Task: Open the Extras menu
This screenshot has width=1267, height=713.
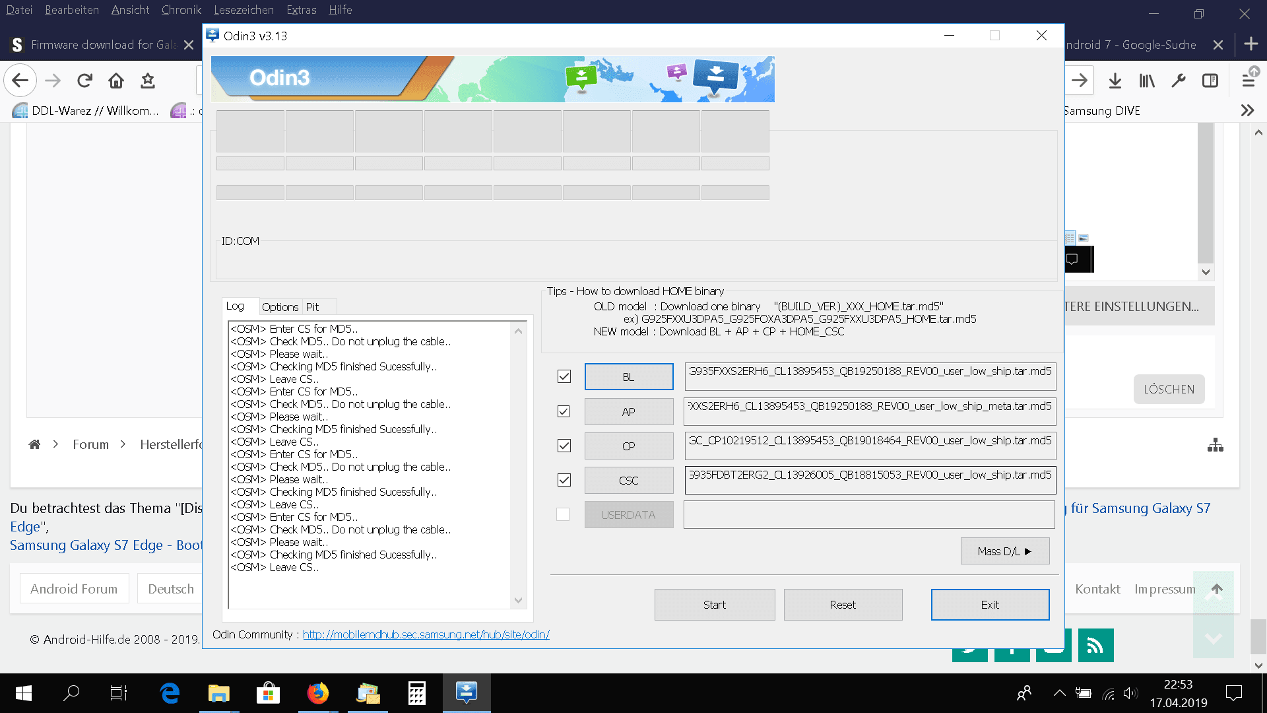Action: click(302, 10)
